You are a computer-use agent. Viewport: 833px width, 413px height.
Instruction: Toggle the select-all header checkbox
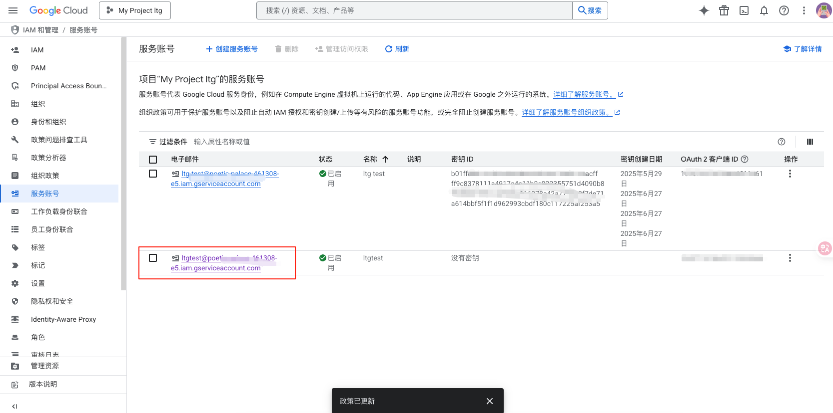point(153,160)
